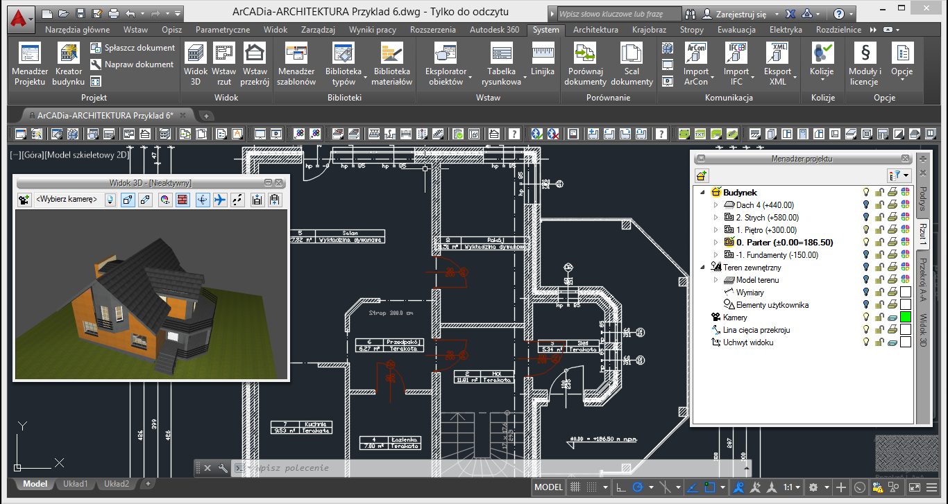The width and height of the screenshot is (948, 504).
Task: Select the Podrys side tab
Action: tap(923, 198)
